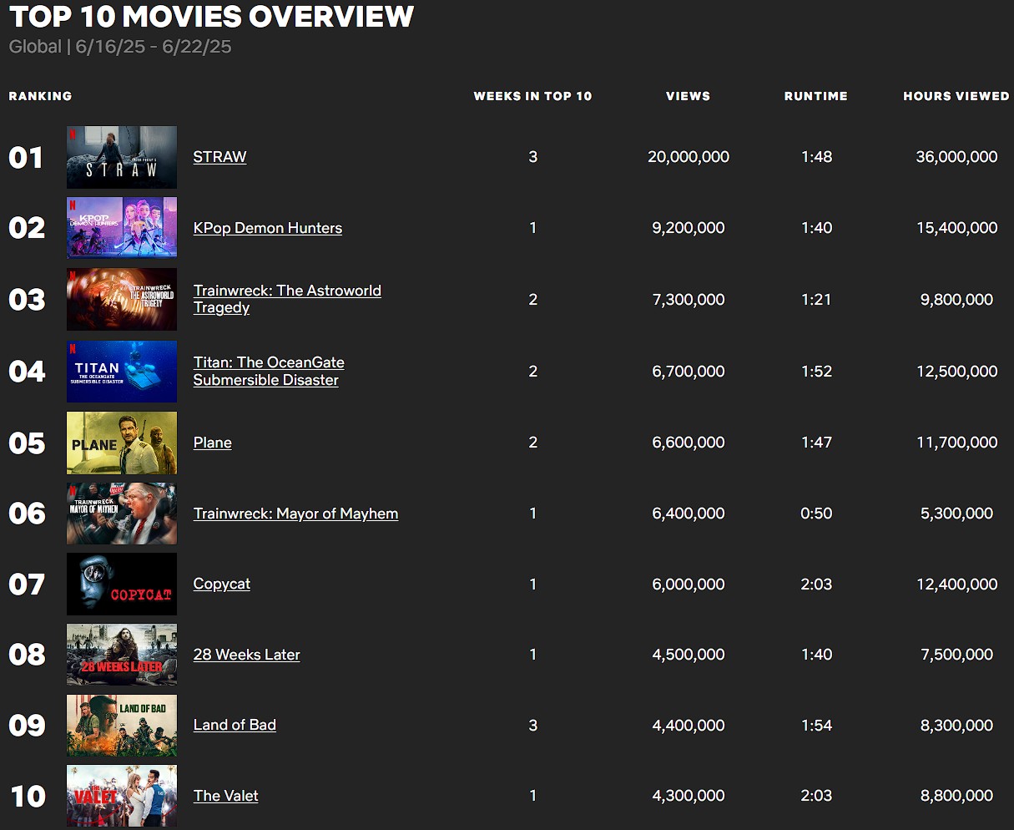1014x830 pixels.
Task: Click the 12,500,000 hours viewed value
Action: [956, 371]
